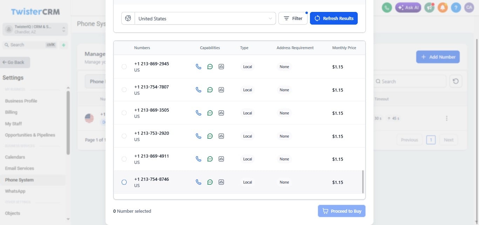Select radio button for +1 213-869-2945
The image size is (479, 225).
click(x=124, y=66)
